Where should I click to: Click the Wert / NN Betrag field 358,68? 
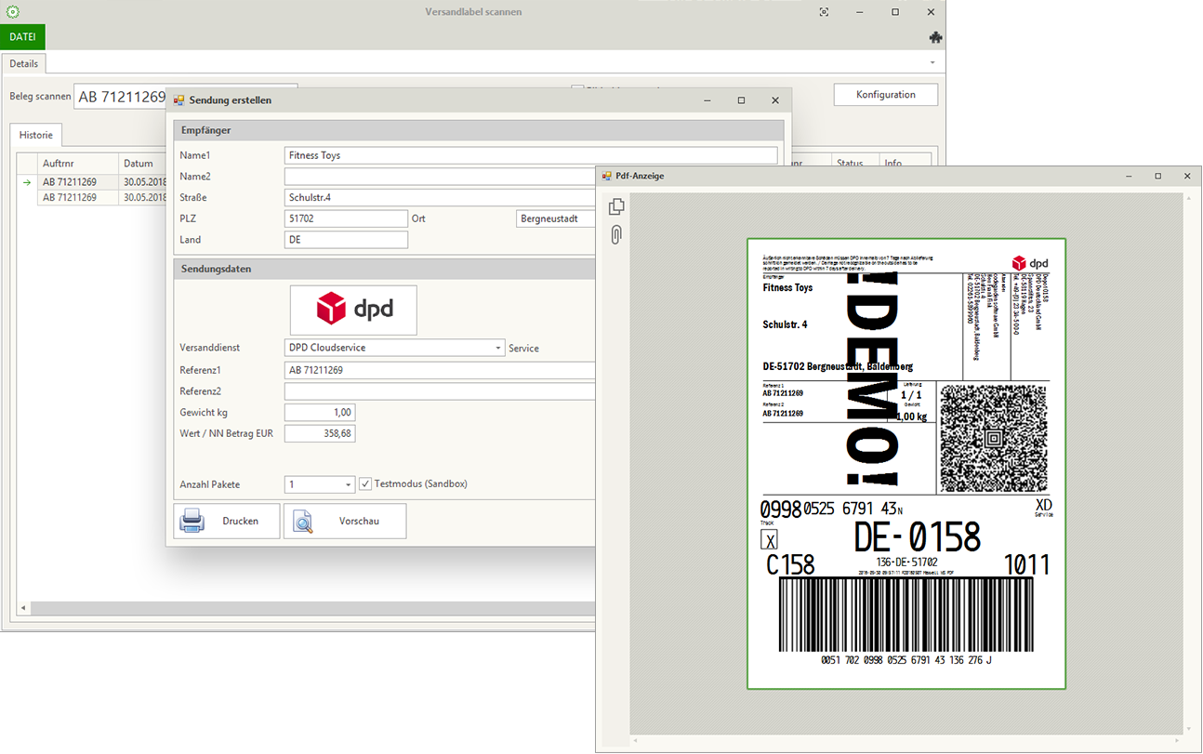click(320, 433)
